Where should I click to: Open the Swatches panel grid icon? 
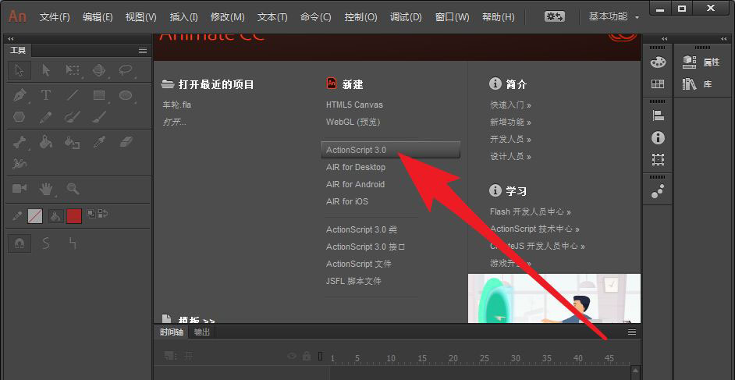[x=658, y=83]
